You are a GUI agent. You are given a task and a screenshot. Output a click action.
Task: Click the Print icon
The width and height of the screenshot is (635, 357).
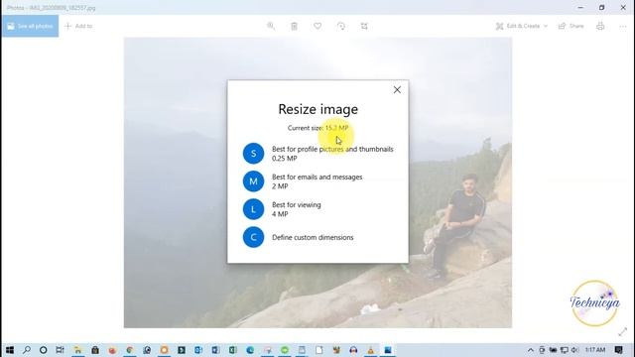point(600,26)
